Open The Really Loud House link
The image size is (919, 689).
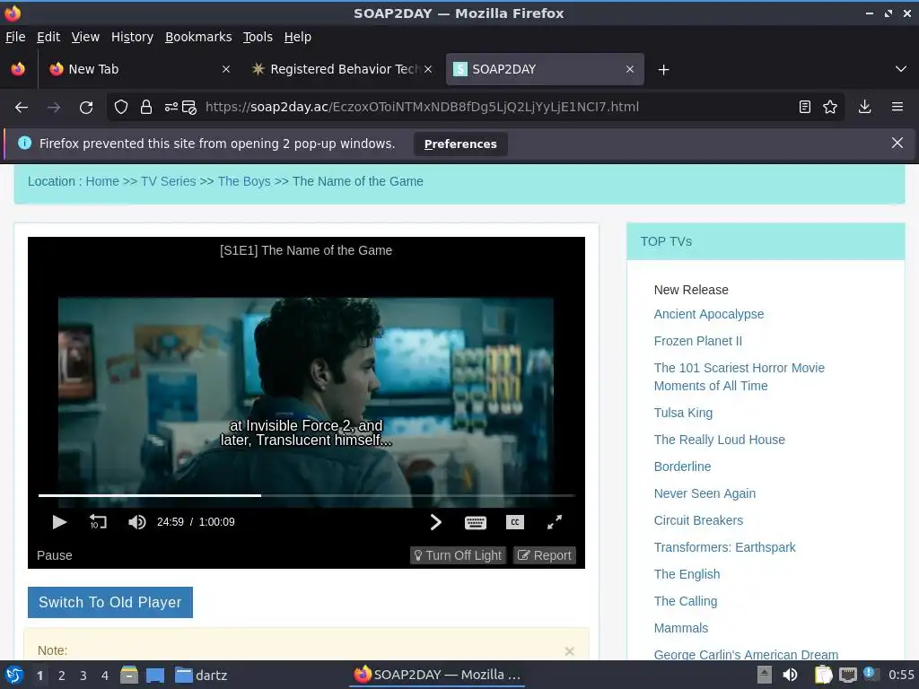click(x=720, y=440)
